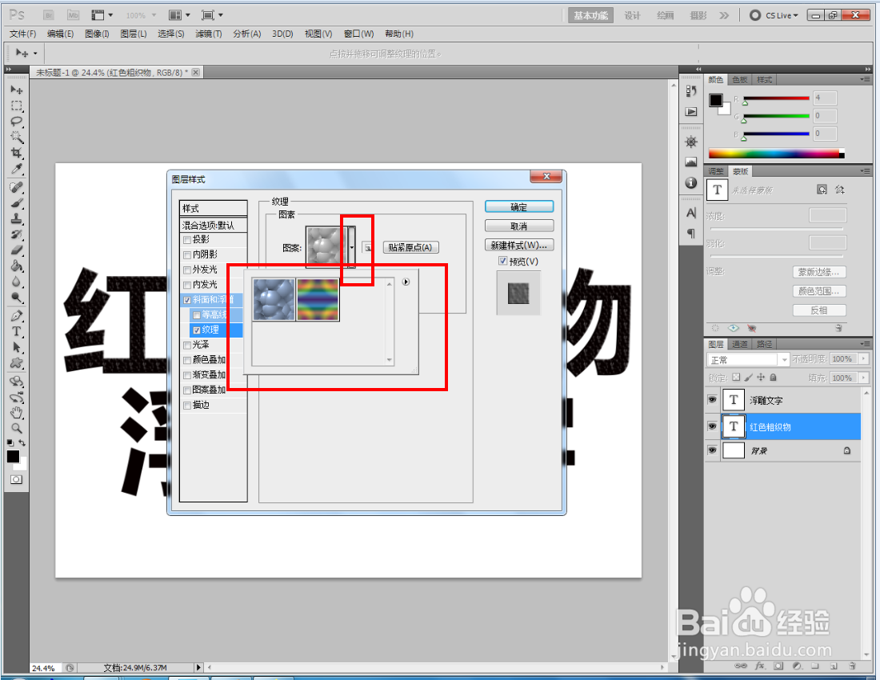This screenshot has height=680, width=880.
Task: Enable the 描边 stroke checkbox
Action: point(187,405)
